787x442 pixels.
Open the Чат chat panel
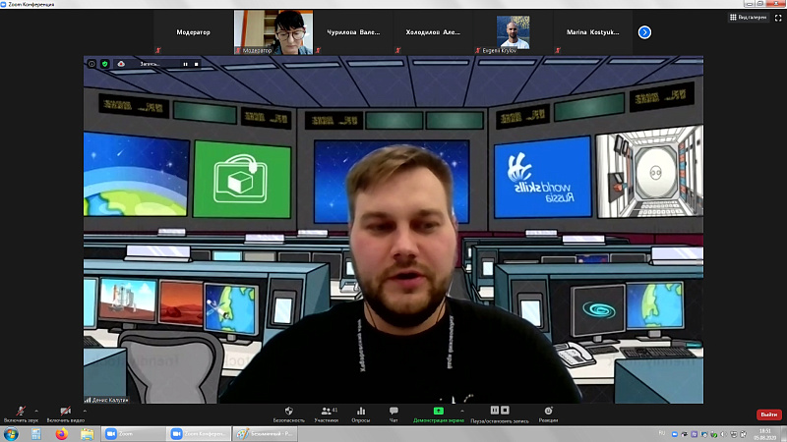coord(393,414)
